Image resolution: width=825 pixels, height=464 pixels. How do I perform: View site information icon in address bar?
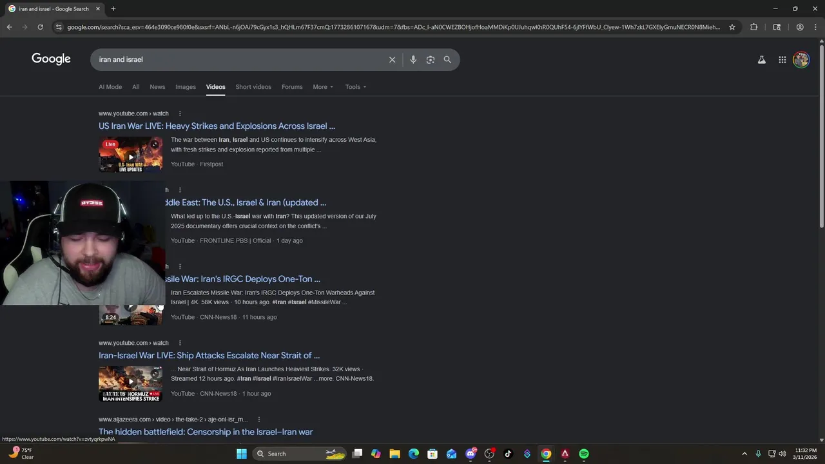coord(59,27)
